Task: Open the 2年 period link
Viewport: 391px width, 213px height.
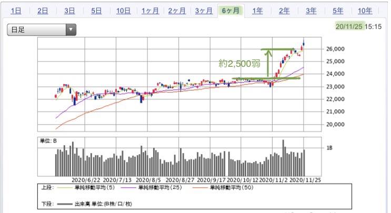Action: [284, 11]
